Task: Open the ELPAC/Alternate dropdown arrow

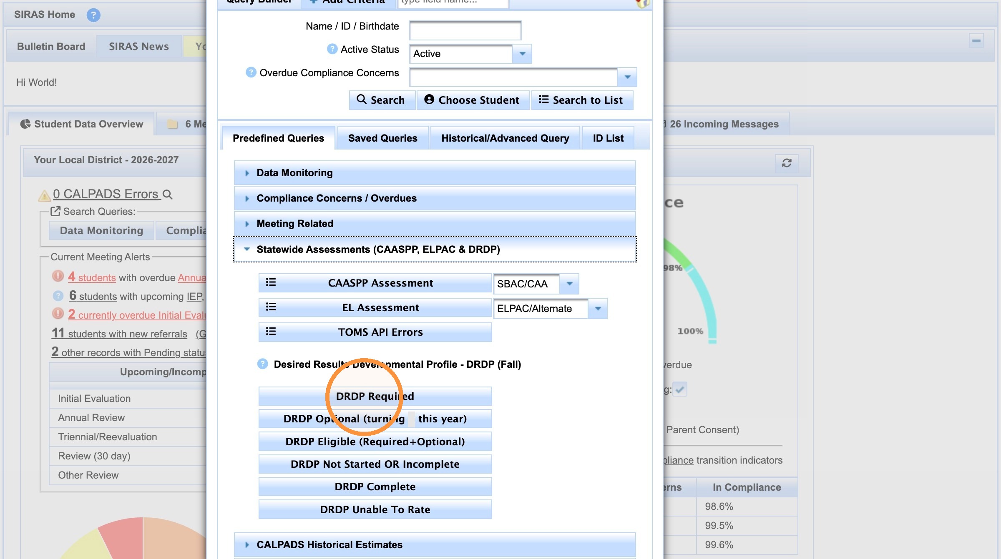Action: pyautogui.click(x=598, y=309)
